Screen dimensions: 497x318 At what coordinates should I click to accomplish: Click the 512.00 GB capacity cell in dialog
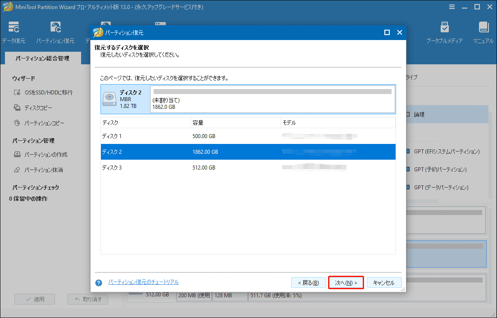tap(204, 167)
